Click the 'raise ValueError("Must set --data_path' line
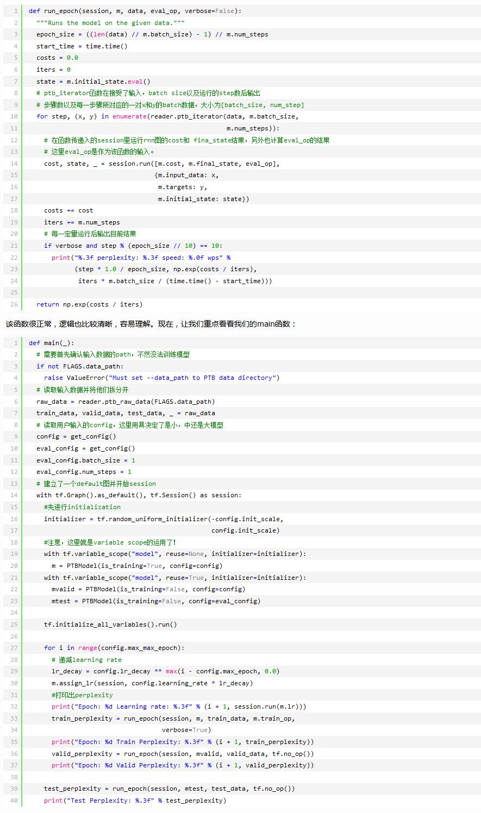The image size is (481, 813). (x=162, y=378)
